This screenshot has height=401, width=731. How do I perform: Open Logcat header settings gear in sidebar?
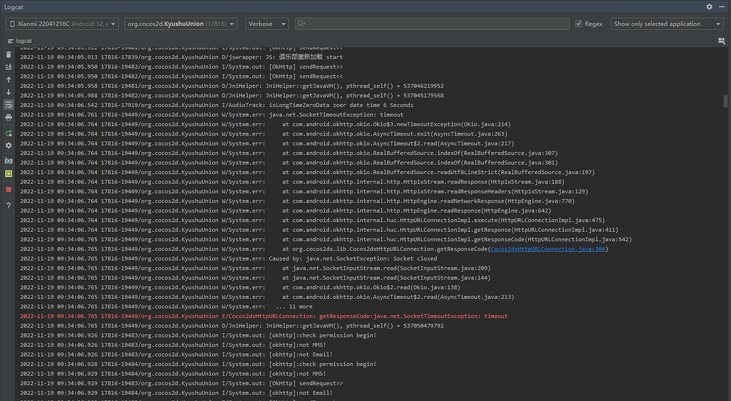click(9, 146)
